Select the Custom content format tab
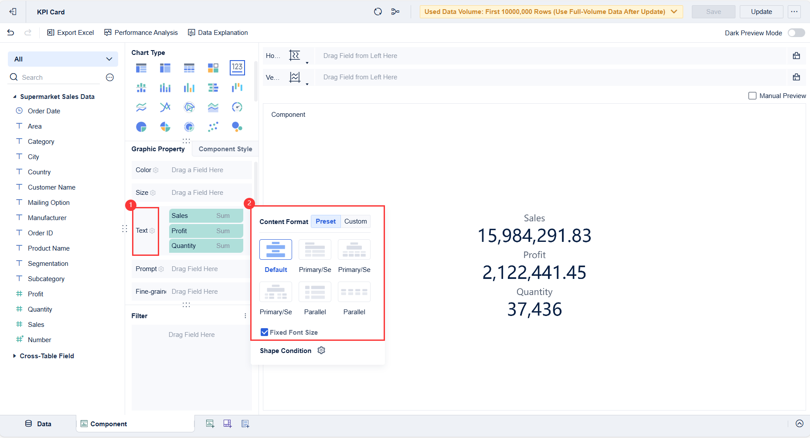810x438 pixels. click(x=355, y=221)
